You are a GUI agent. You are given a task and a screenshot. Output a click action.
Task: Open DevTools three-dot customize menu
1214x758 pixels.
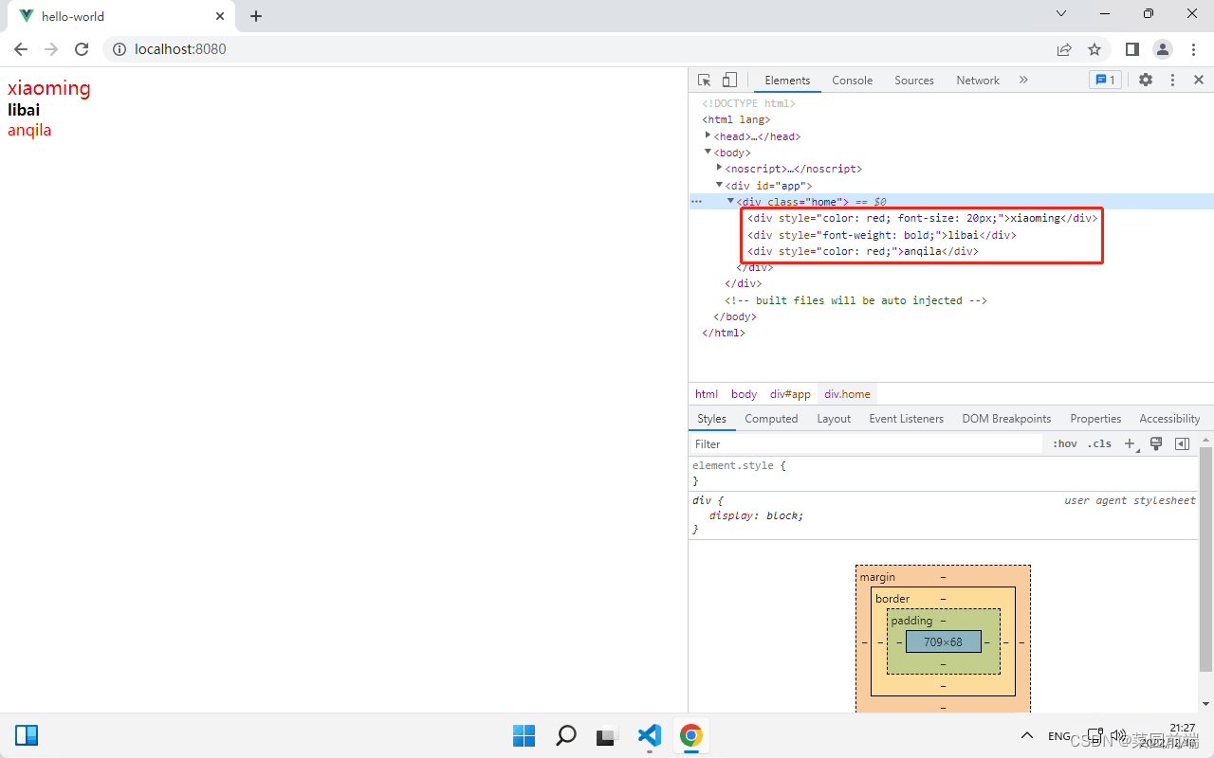click(1172, 81)
